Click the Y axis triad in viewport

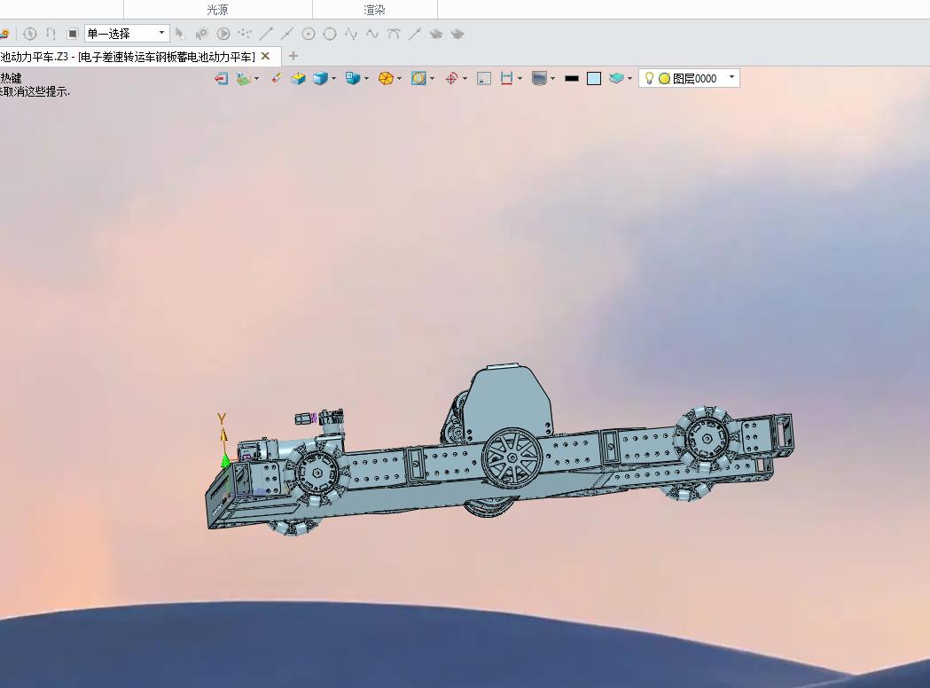(223, 440)
